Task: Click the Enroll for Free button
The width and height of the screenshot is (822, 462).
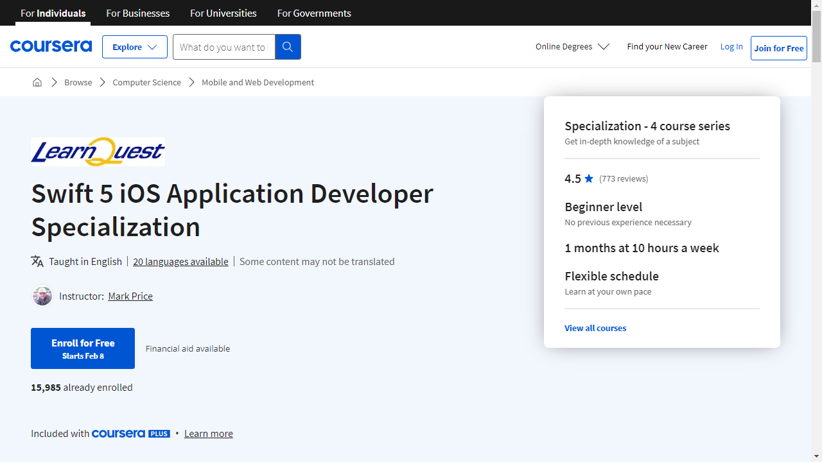Action: tap(83, 348)
